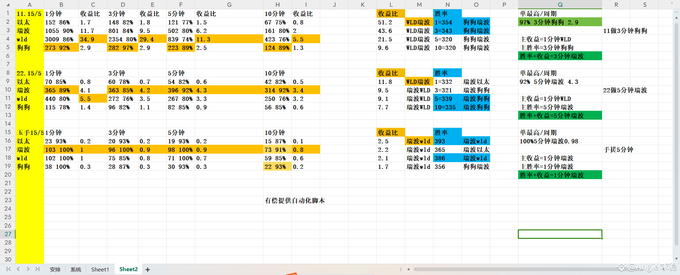The width and height of the screenshot is (680, 275).
Task: Select column Q header
Action: pos(560,5)
